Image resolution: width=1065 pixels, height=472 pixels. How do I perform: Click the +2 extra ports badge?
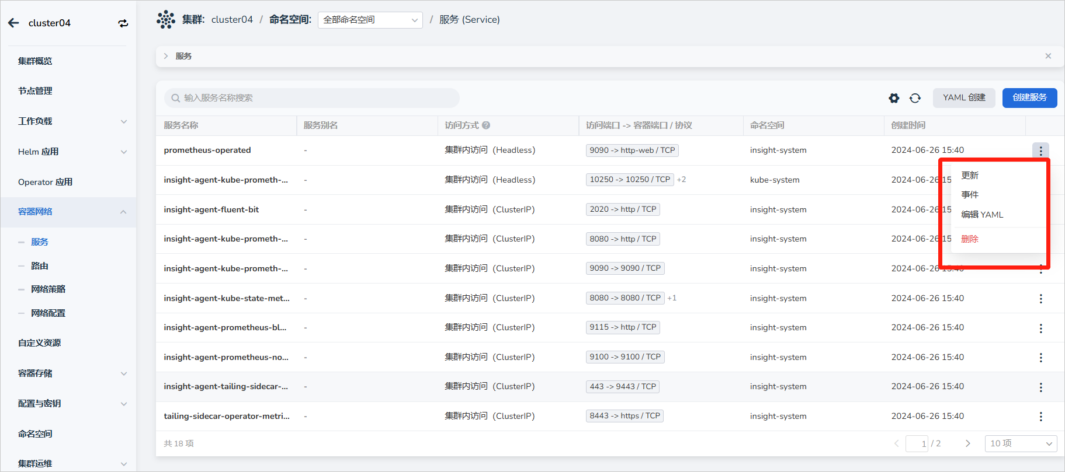(x=681, y=180)
